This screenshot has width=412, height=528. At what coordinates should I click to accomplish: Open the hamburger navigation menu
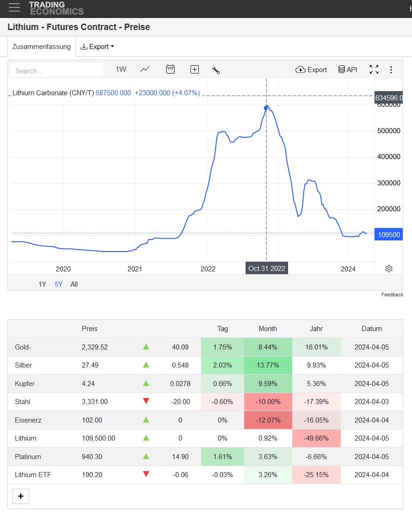(14, 7)
